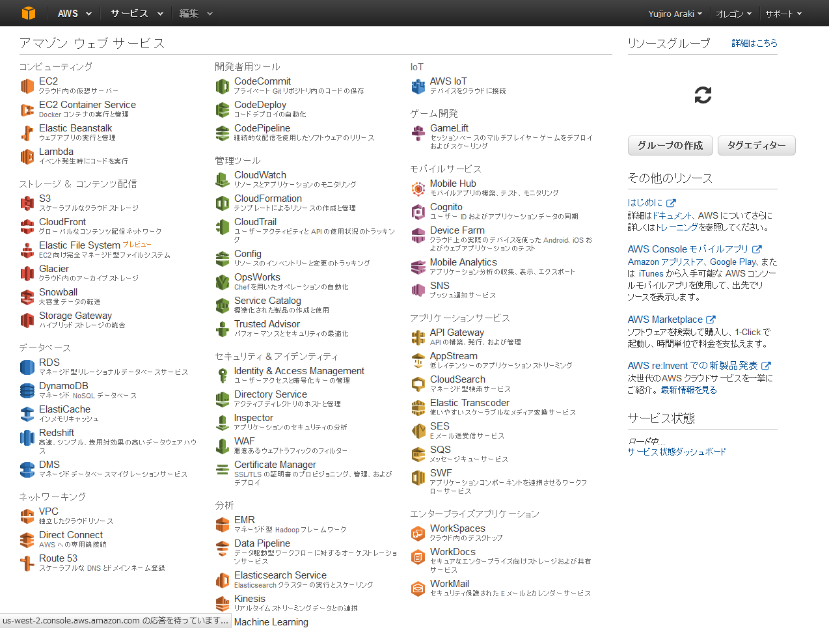This screenshot has height=628, width=829.
Task: Open the Yujiro Araki account menu
Action: tap(675, 14)
